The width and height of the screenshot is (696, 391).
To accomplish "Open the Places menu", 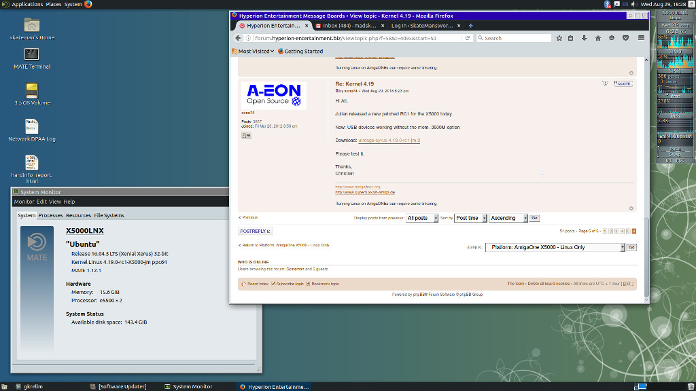I will (x=54, y=4).
